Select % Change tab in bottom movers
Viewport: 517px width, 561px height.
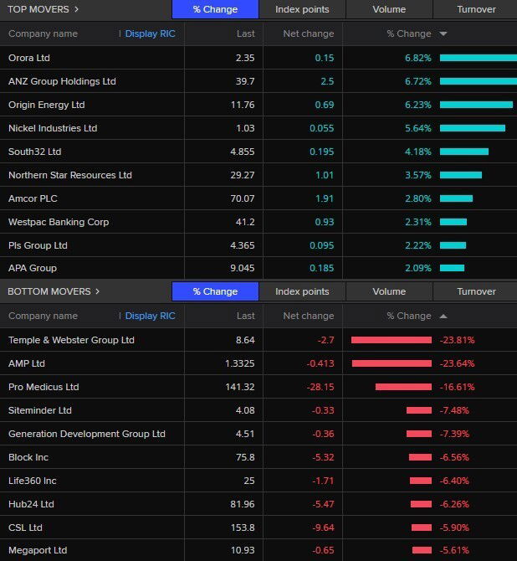tap(215, 291)
